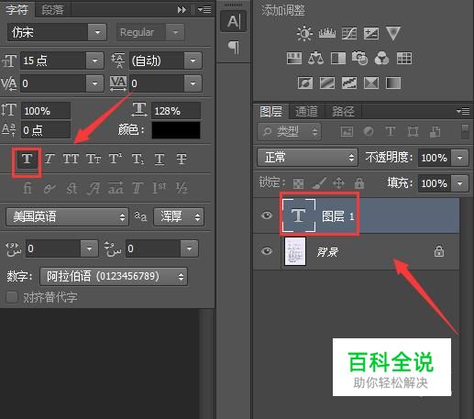Filter layers by adjustment layer icon

click(369, 132)
